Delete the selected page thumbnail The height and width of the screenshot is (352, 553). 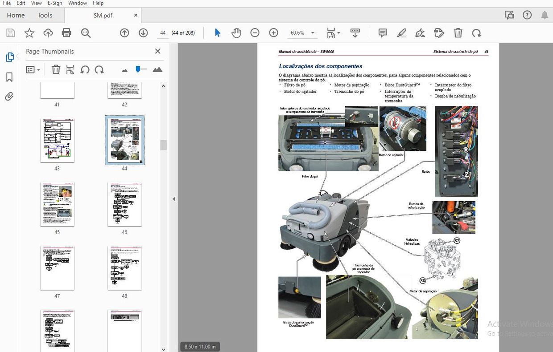(55, 69)
